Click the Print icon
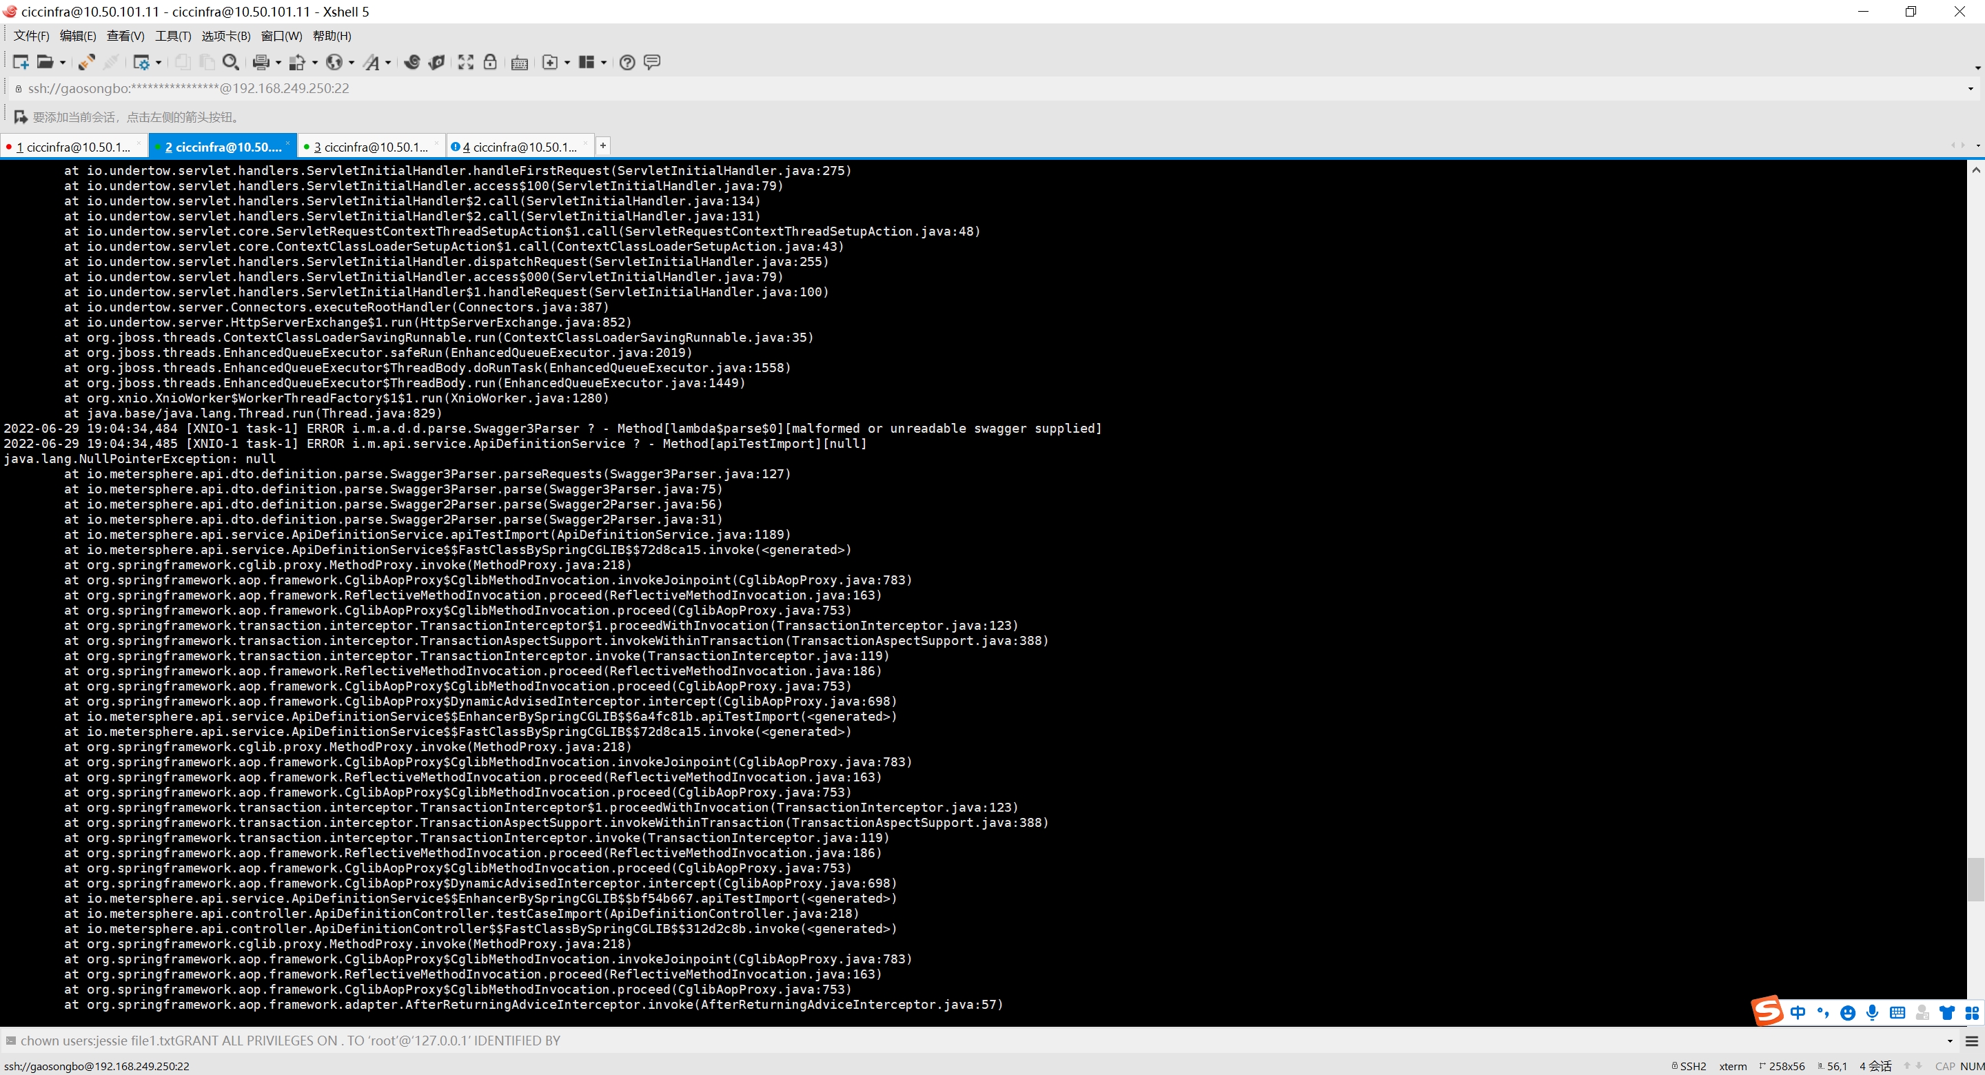 [x=261, y=63]
